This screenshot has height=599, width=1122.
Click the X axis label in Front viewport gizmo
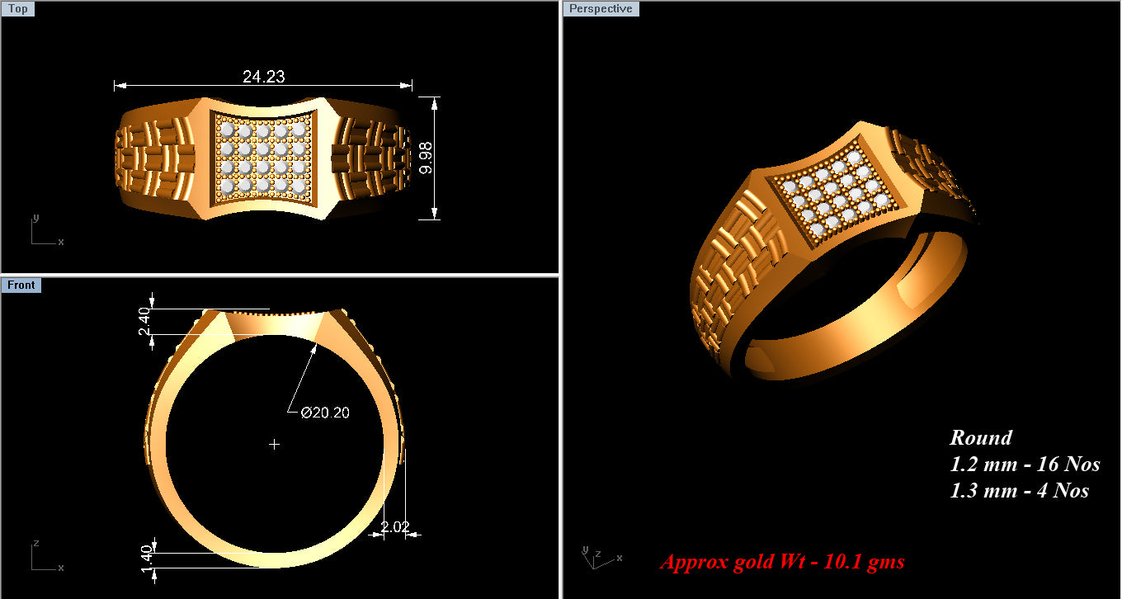pos(61,568)
